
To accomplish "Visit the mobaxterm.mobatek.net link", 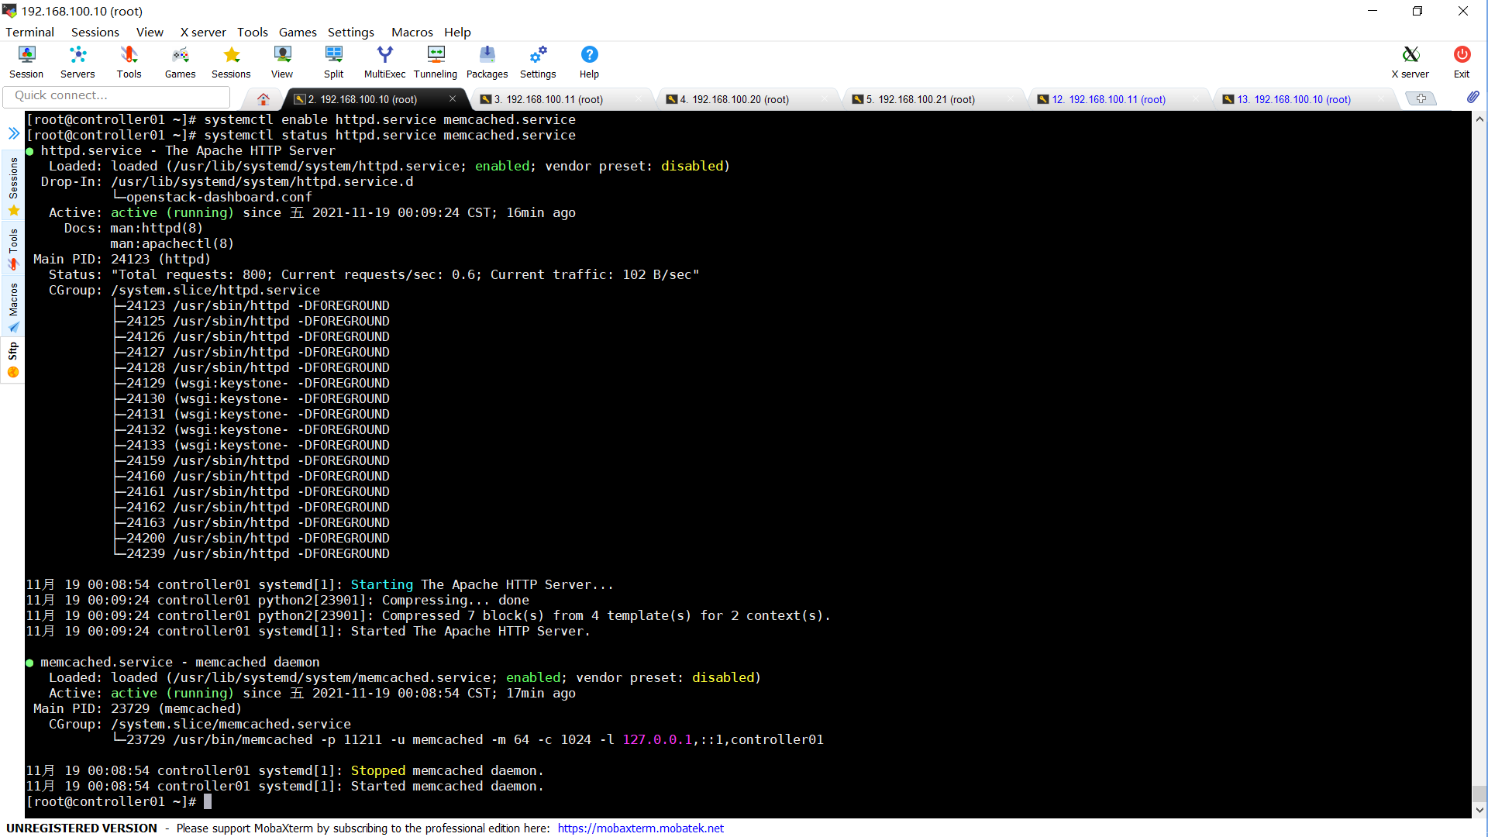I will tap(640, 828).
